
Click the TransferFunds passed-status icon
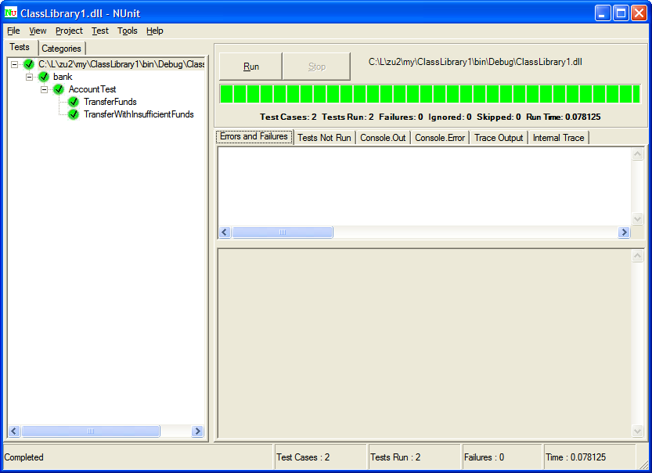click(74, 102)
